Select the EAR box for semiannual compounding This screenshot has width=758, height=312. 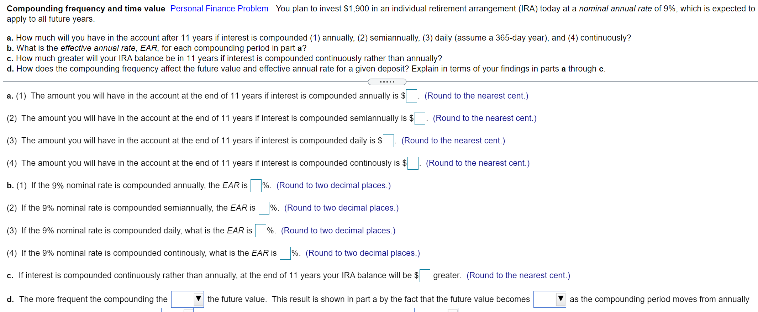point(263,208)
